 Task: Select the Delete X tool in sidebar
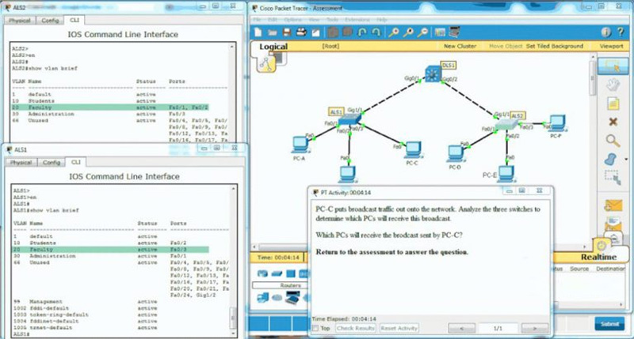click(613, 122)
